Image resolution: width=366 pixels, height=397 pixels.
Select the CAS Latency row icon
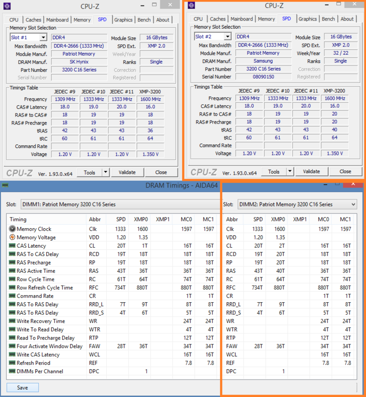point(12,246)
